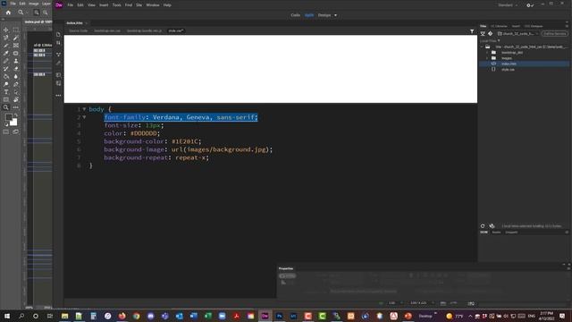This screenshot has height=322, width=572.
Task: Open Task View on the taskbar
Action: 50,316
